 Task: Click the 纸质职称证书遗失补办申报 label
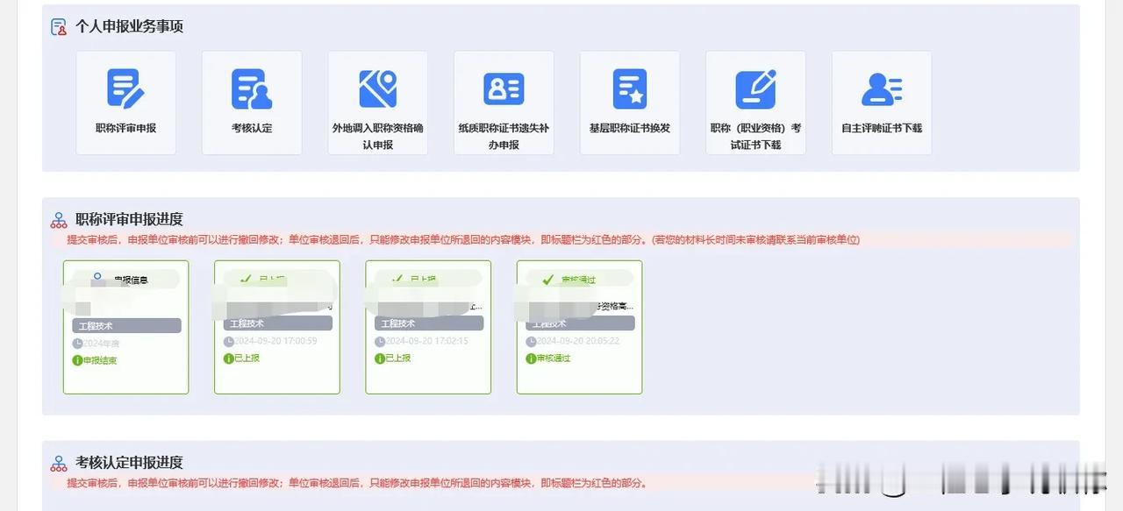point(504,136)
